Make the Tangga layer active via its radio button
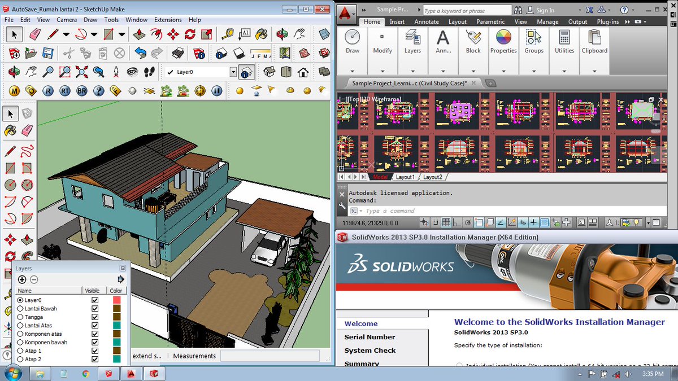This screenshot has width=678, height=381. point(20,317)
